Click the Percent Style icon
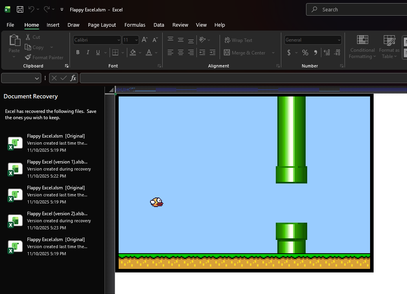 point(305,53)
